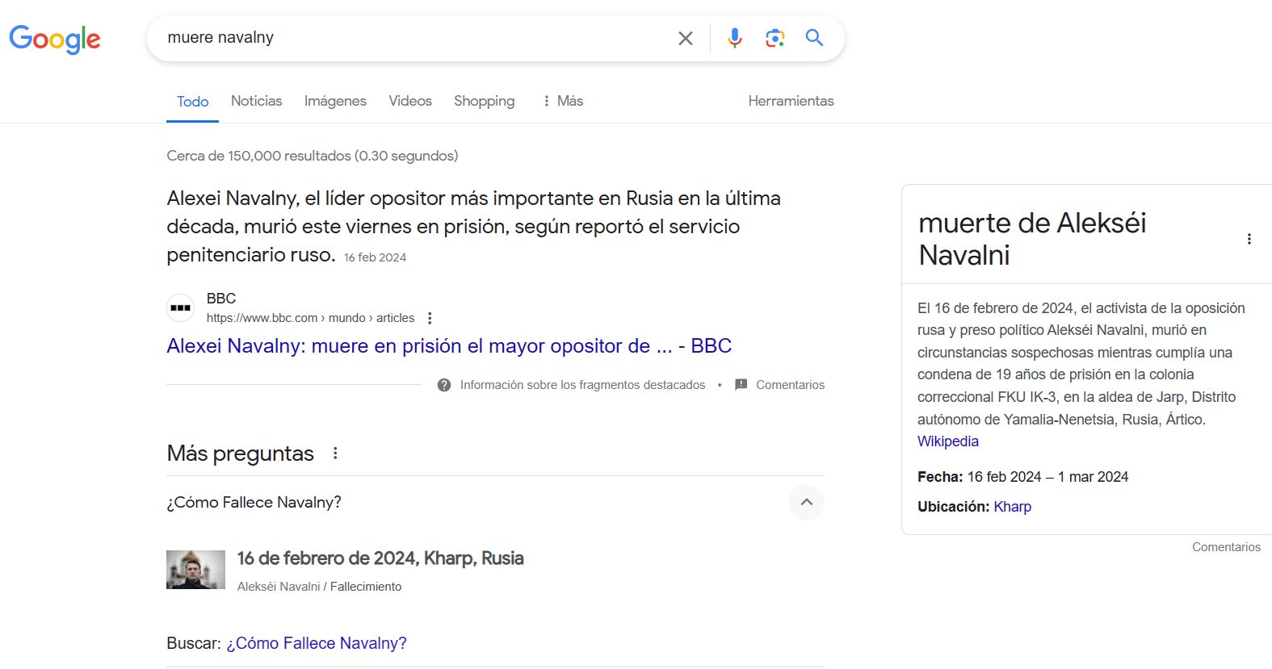Viewport: 1272px width, 669px height.
Task: Follow the 'Buscar: ¿Cómo Fallece Navalny?' link
Action: [317, 643]
